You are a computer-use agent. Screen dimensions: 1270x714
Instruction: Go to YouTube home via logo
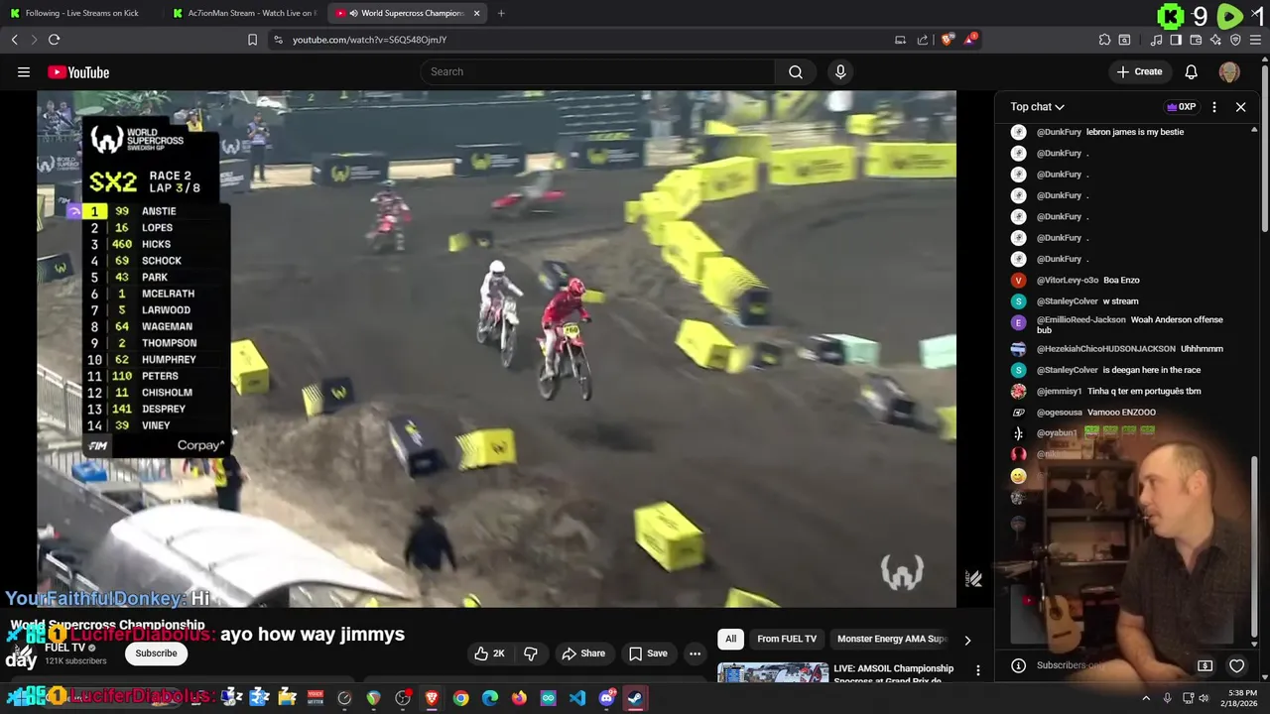[78, 71]
